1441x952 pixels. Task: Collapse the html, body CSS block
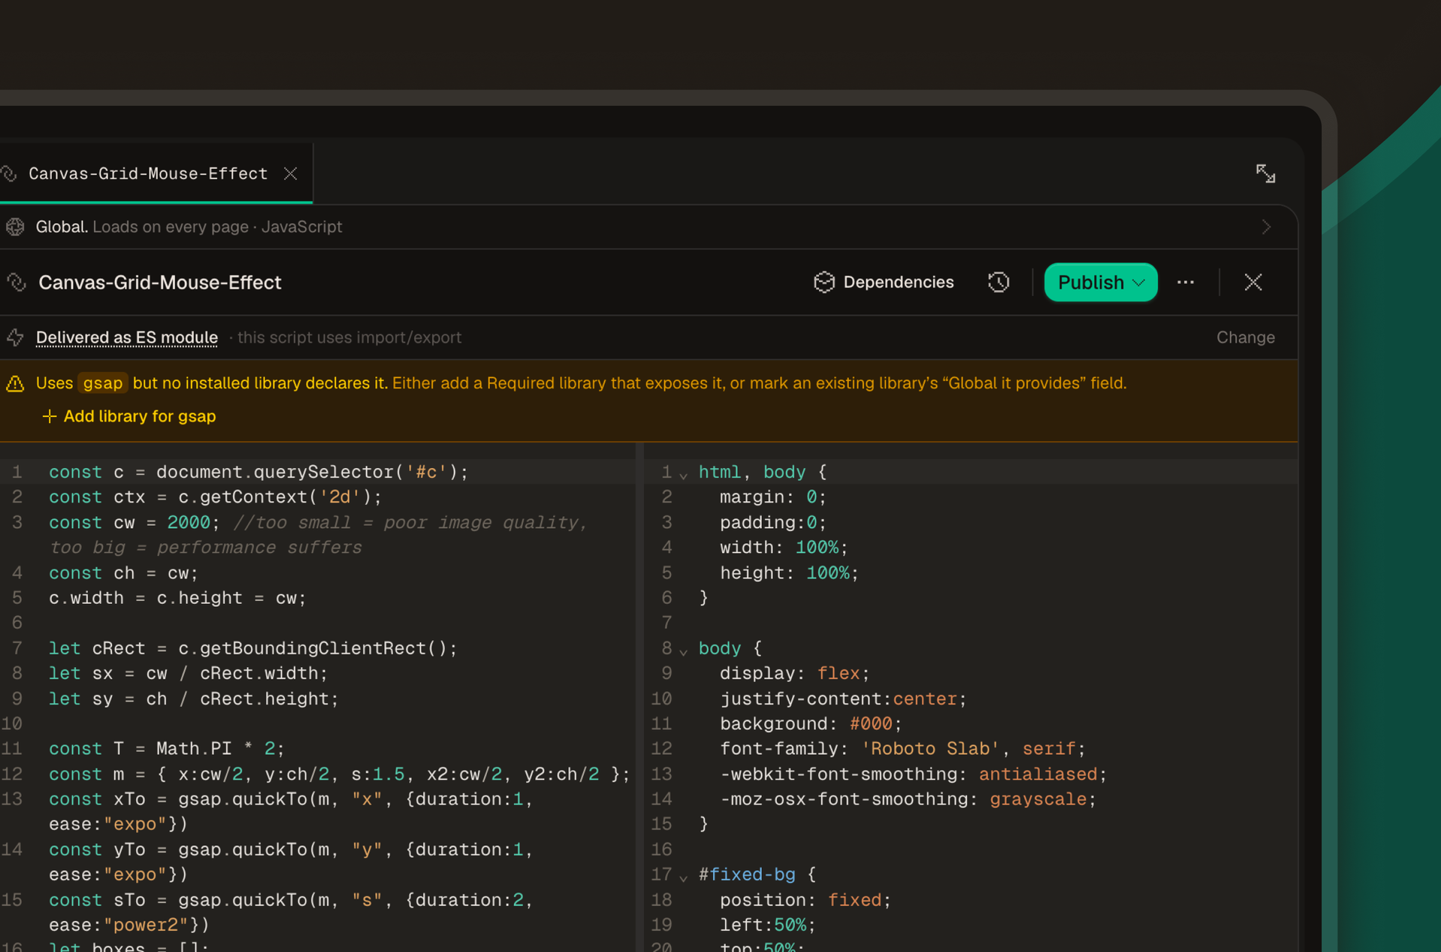[x=683, y=474]
